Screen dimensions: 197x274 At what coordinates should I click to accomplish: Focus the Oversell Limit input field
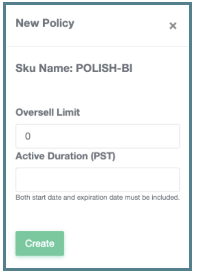click(x=98, y=136)
